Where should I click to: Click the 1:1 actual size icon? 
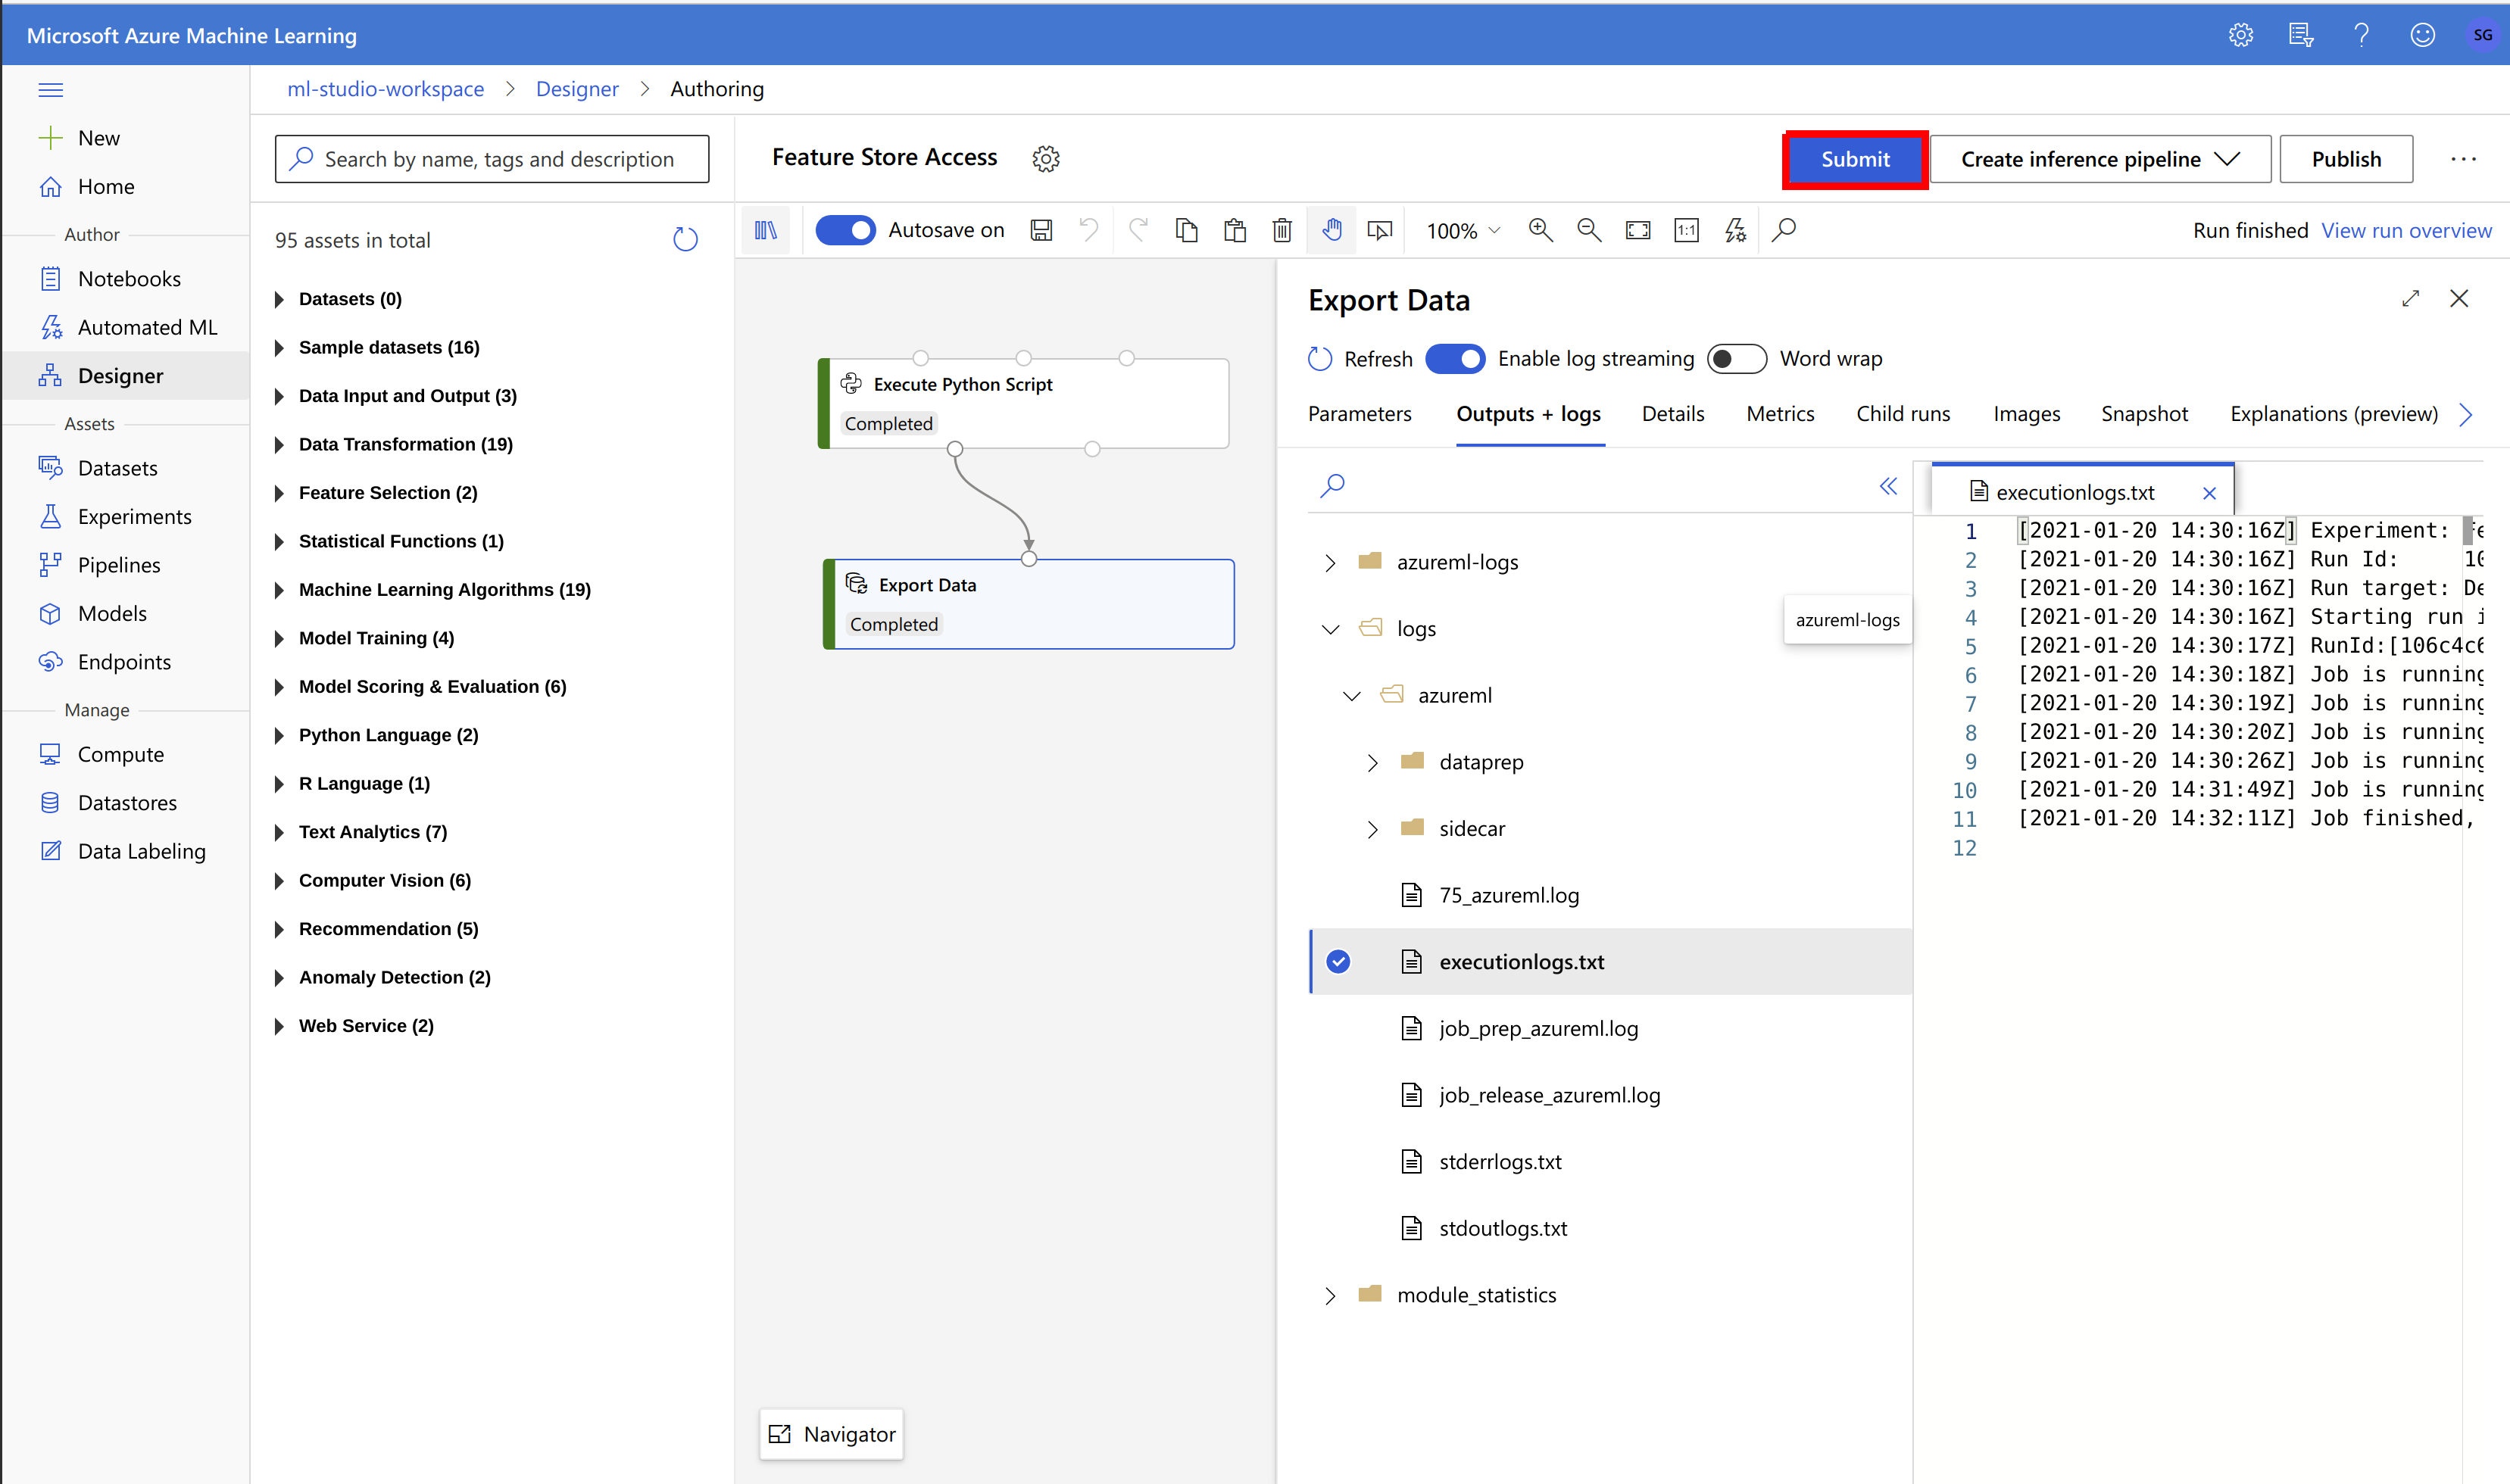[1687, 230]
